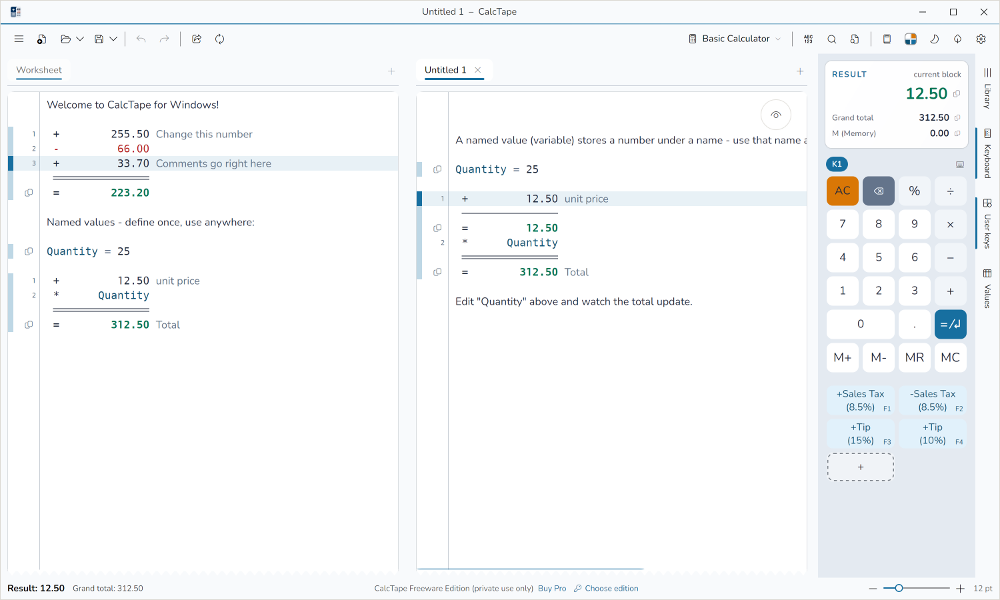Screen dimensions: 1000x600
Task: Toggle the eye visibility button
Action: [x=776, y=115]
